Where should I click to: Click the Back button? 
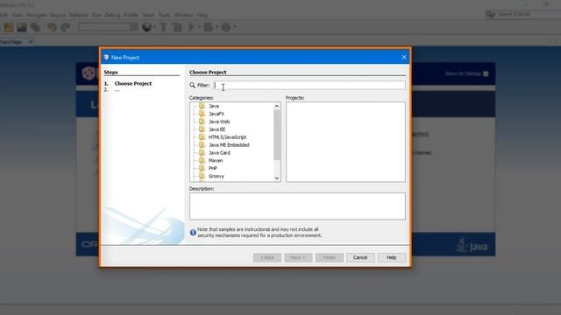(267, 257)
